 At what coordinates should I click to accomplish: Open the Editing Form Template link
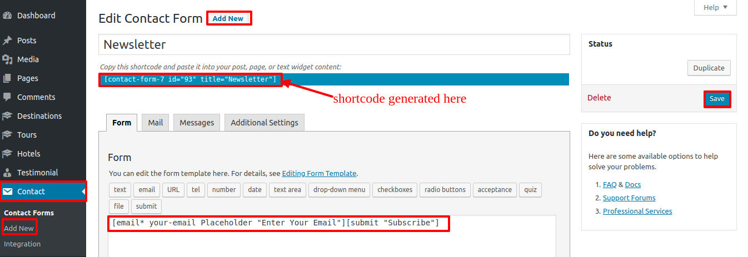tap(319, 173)
